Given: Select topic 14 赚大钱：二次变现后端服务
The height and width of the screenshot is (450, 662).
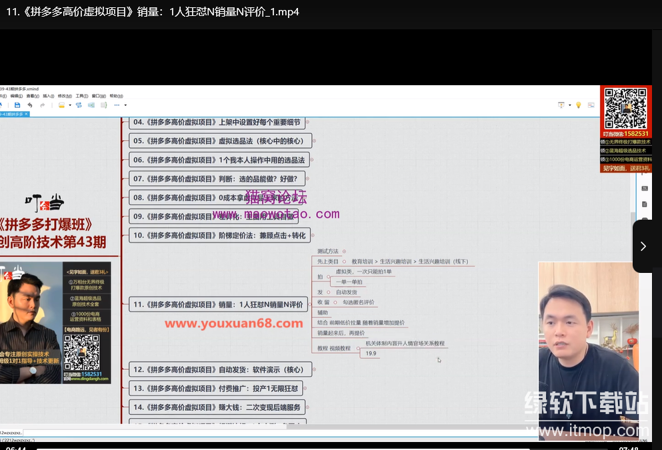Looking at the screenshot, I should (x=217, y=407).
